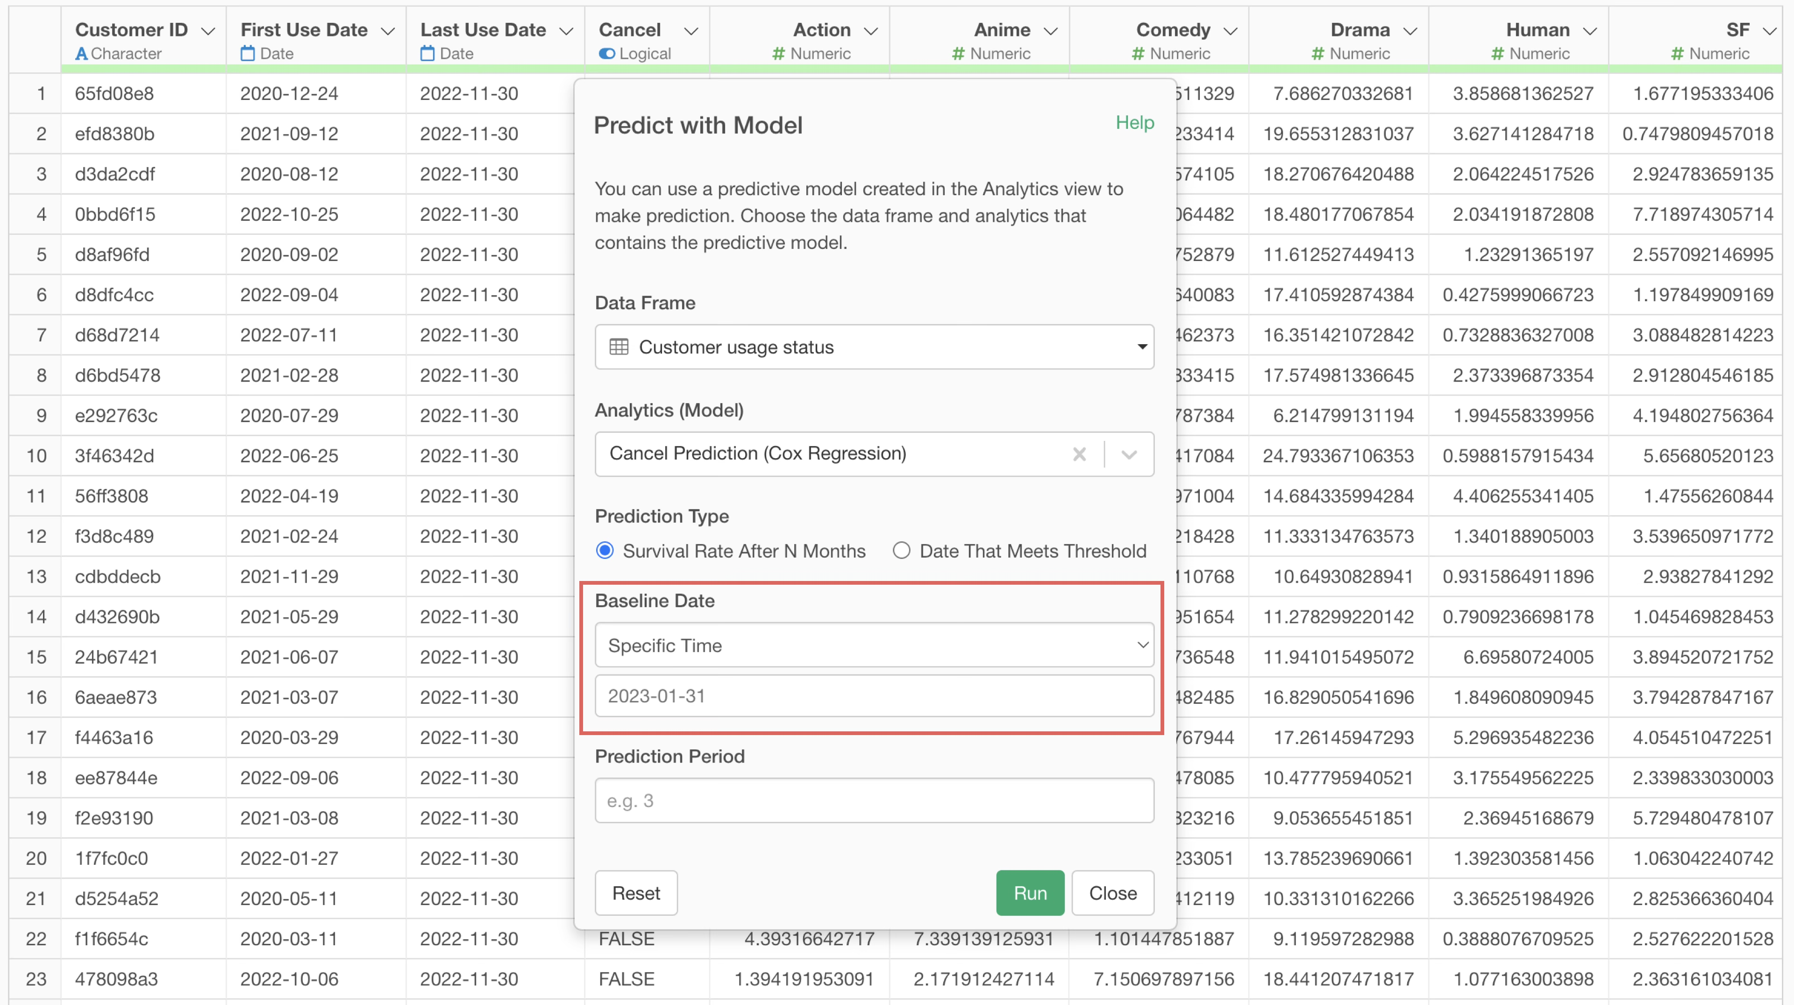Select Survival Rate After N Months option
The width and height of the screenshot is (1794, 1005).
click(605, 551)
